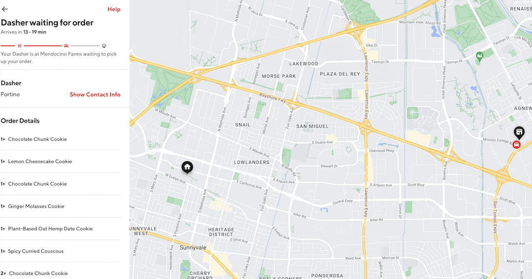This screenshot has height=279, width=532.
Task: Click the Heritage District map label
Action: point(221,232)
